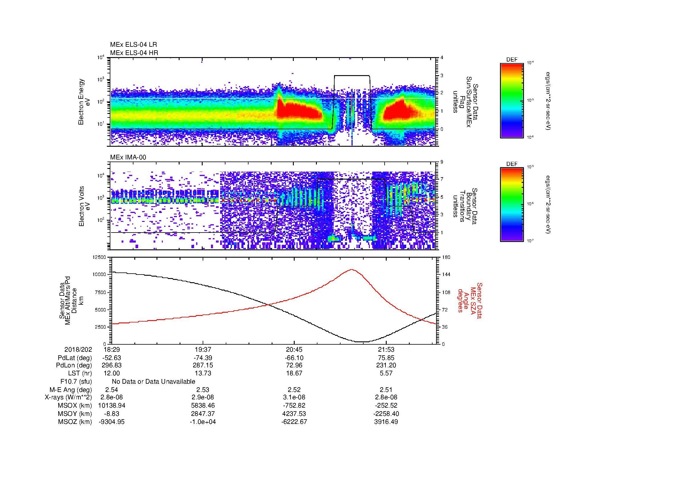Click the X-rays value '3.1e-08'

coord(294,397)
